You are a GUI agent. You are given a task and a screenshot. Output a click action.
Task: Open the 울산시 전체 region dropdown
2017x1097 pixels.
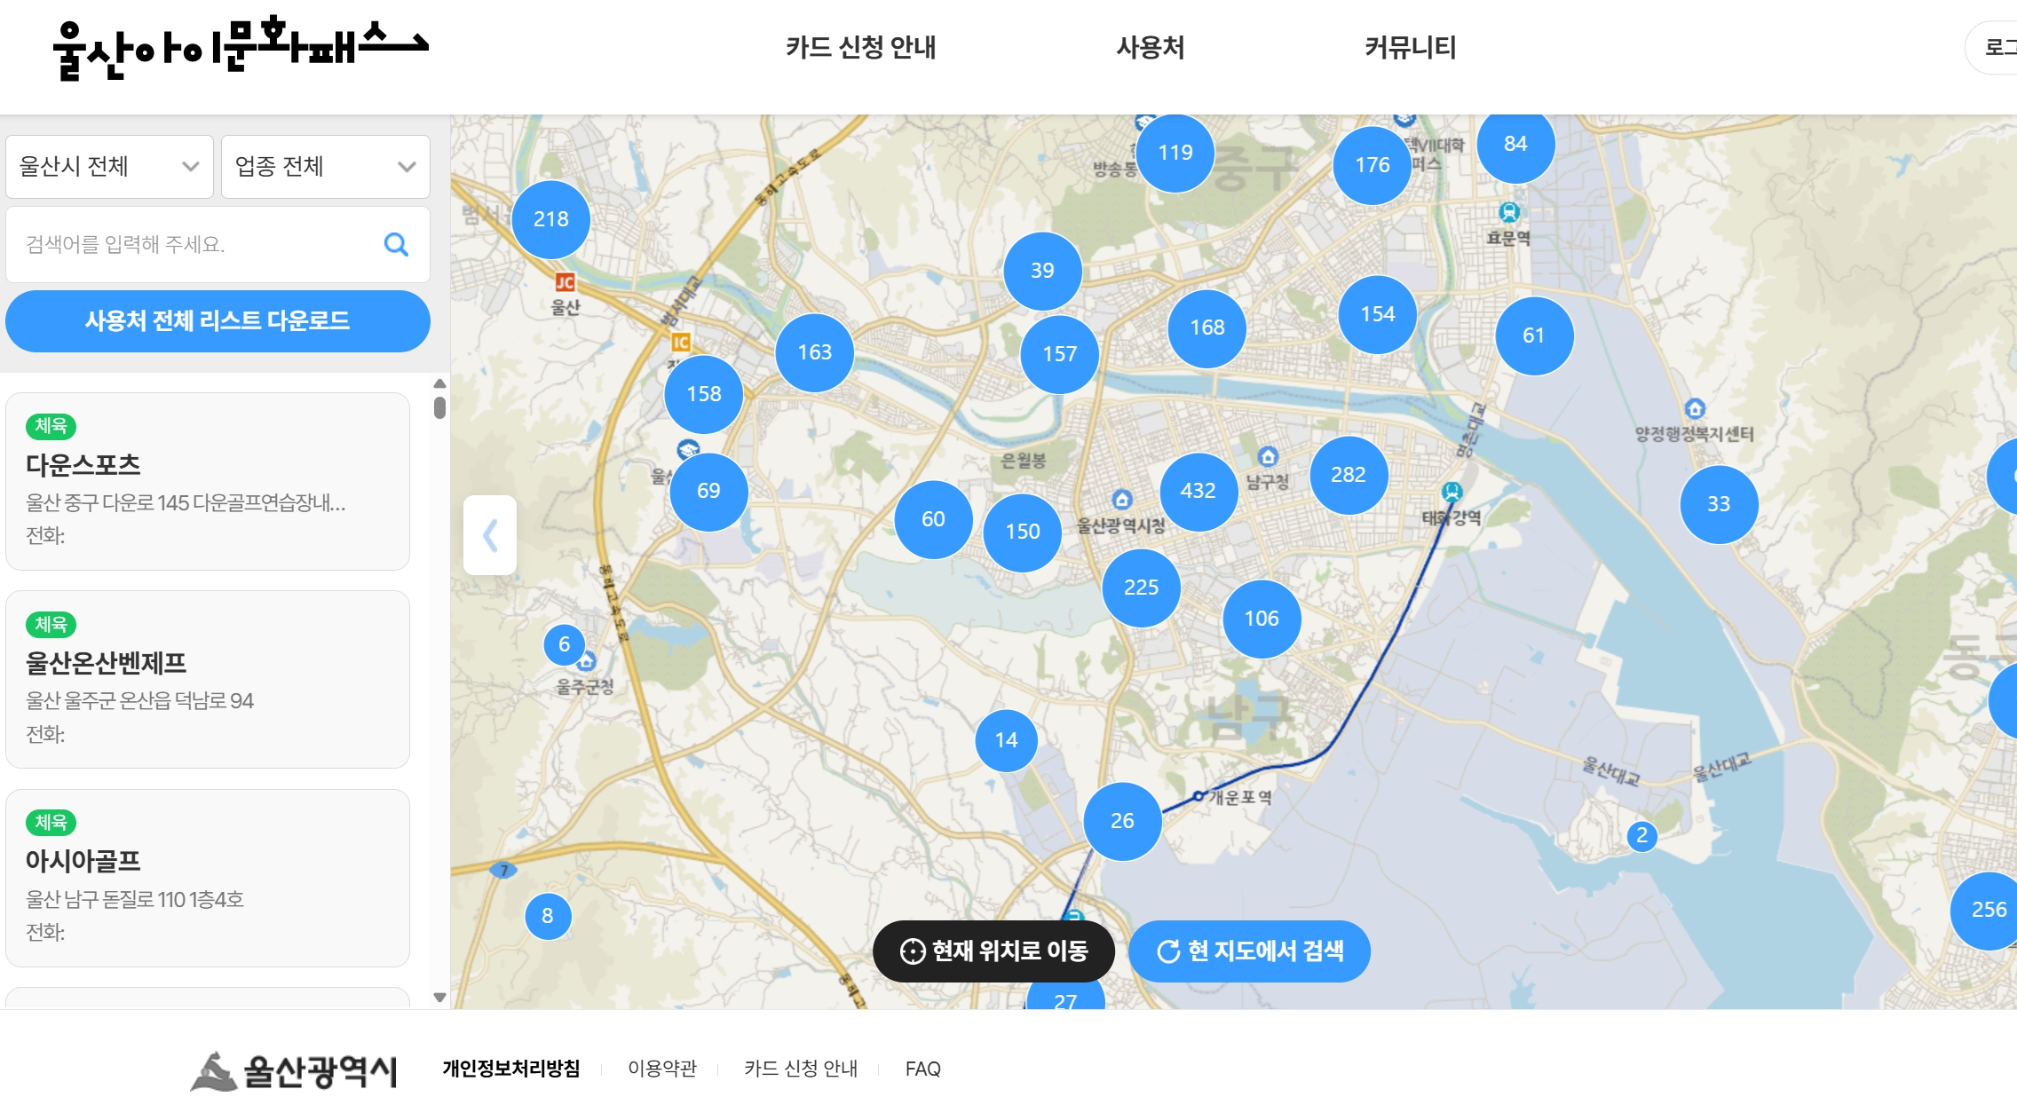click(109, 167)
